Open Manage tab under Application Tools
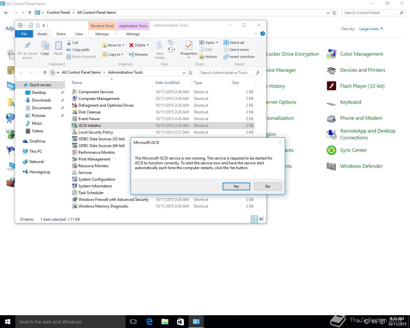 [x=133, y=34]
